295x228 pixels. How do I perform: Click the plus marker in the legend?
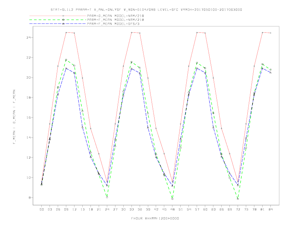tap(63, 16)
